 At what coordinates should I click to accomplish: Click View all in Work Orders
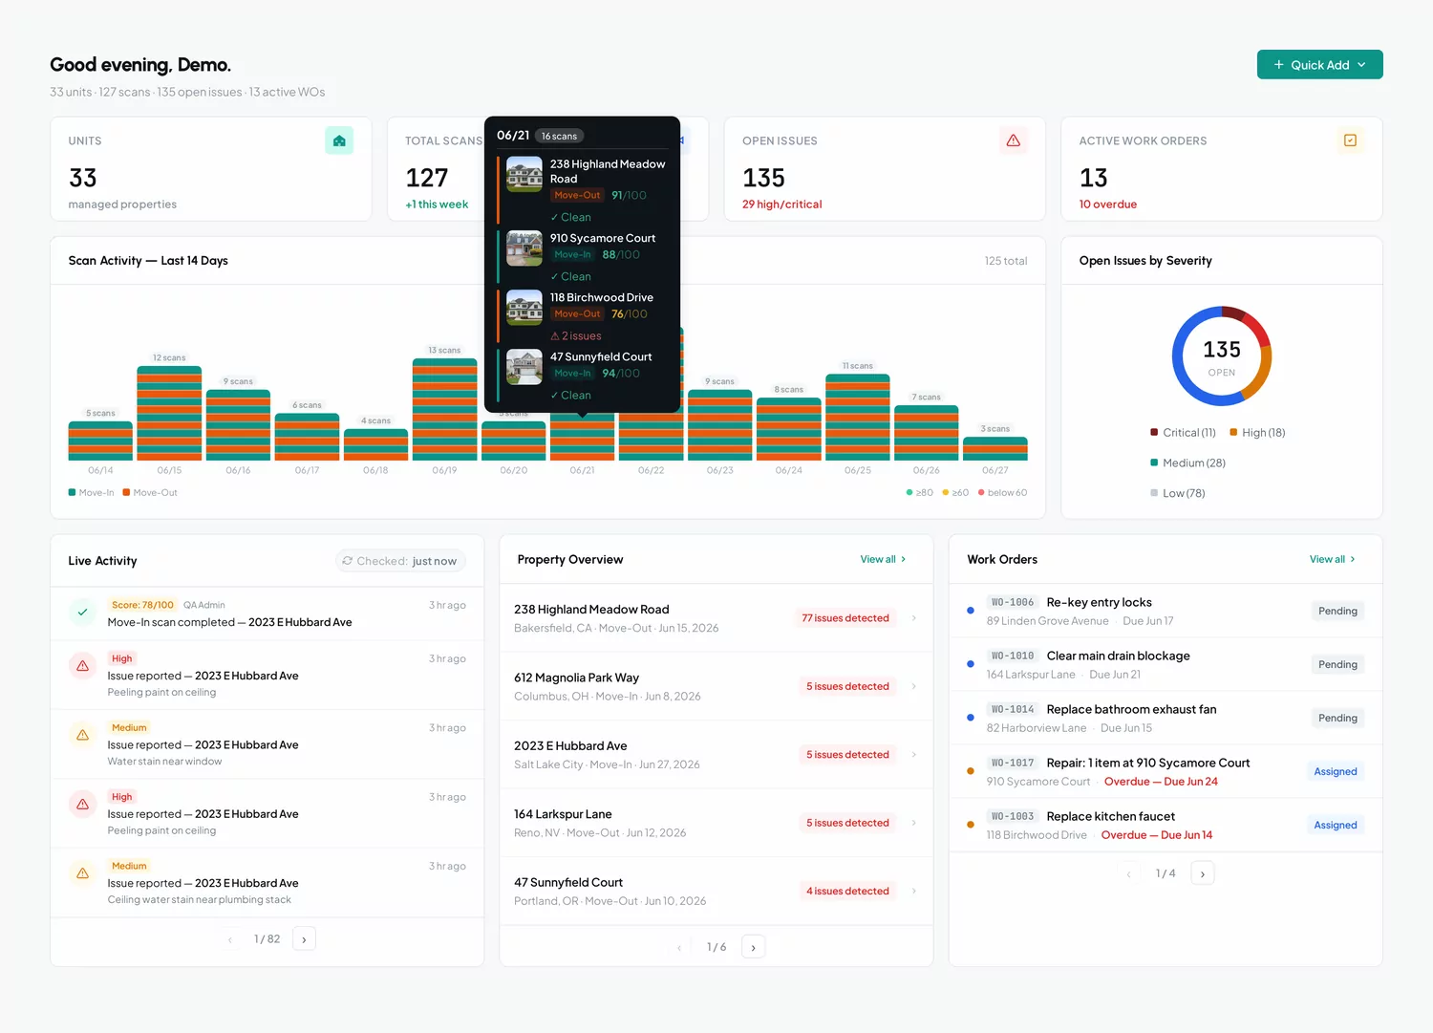(x=1332, y=560)
